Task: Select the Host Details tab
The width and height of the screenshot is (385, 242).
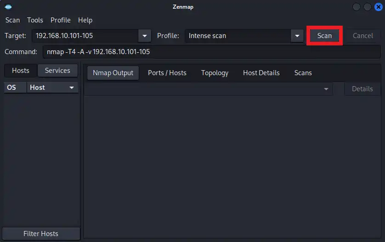Action: (x=261, y=73)
